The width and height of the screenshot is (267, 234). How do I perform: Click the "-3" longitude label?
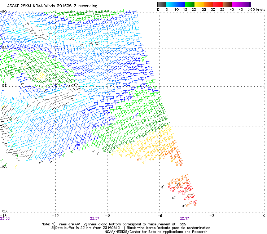212,216
